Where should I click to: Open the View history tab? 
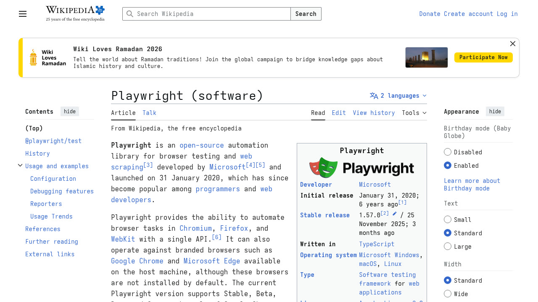(374, 113)
